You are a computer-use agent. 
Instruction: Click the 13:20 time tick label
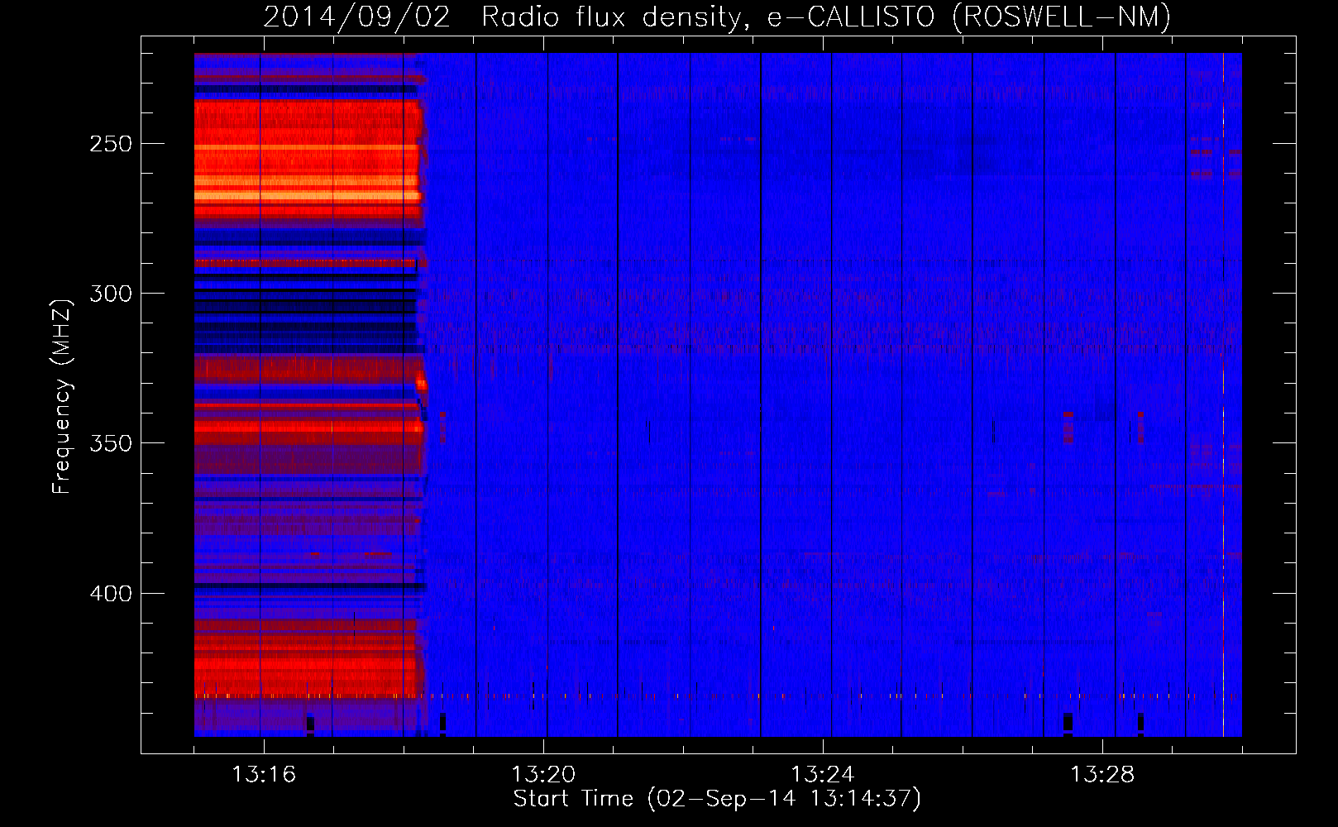coord(543,774)
